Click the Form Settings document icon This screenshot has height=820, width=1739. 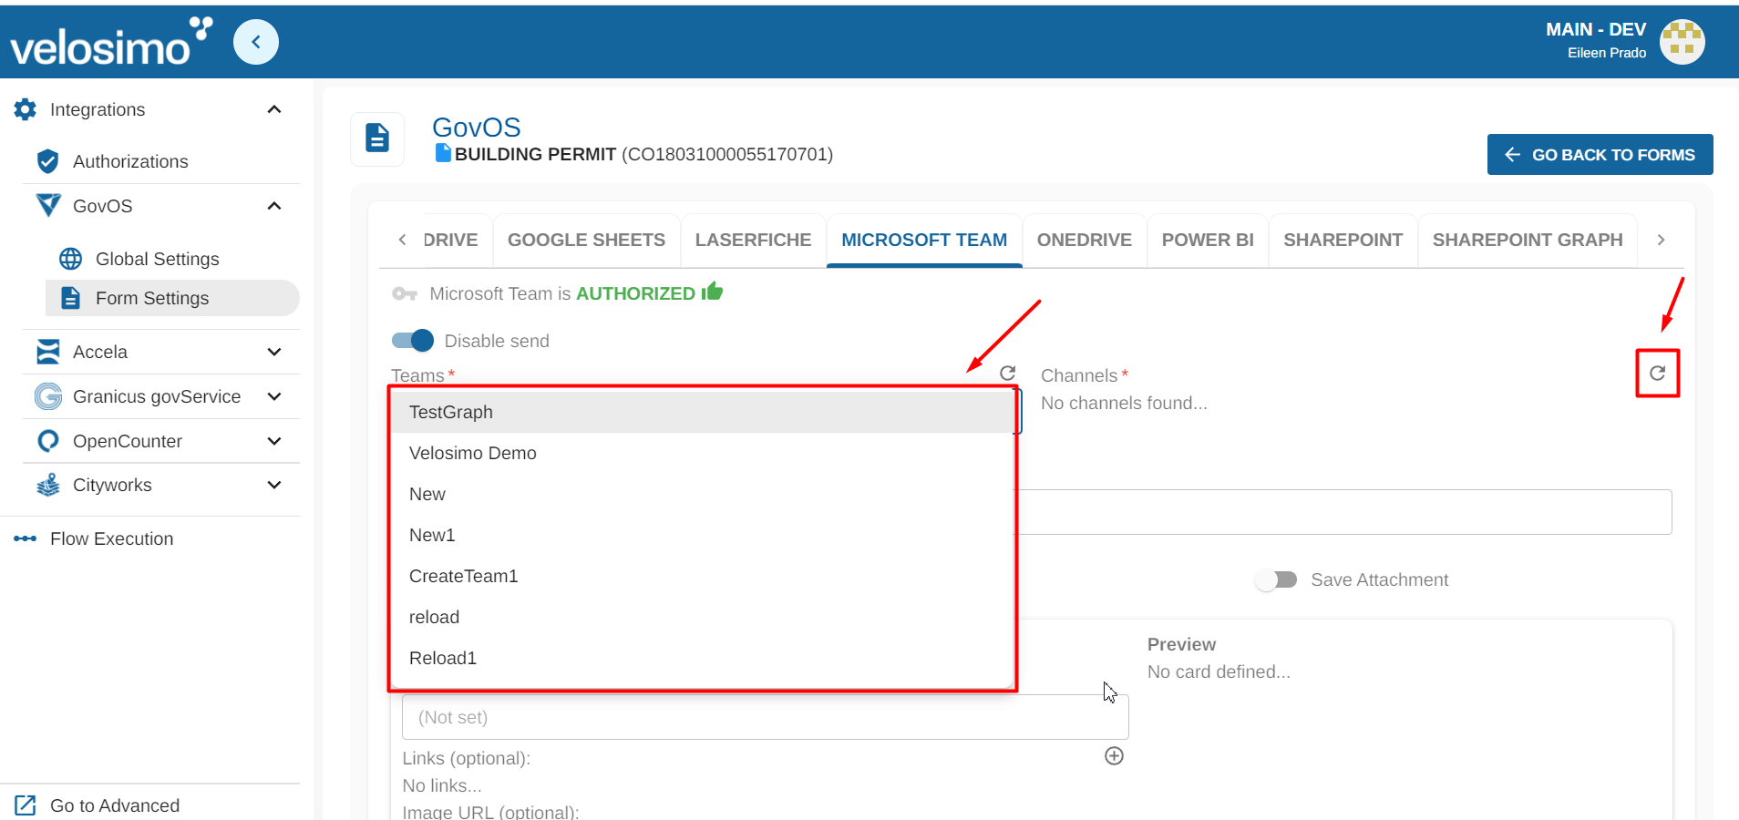70,298
